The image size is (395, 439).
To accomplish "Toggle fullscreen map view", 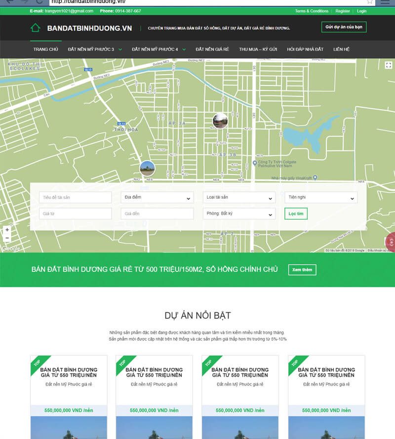I will click(x=389, y=65).
